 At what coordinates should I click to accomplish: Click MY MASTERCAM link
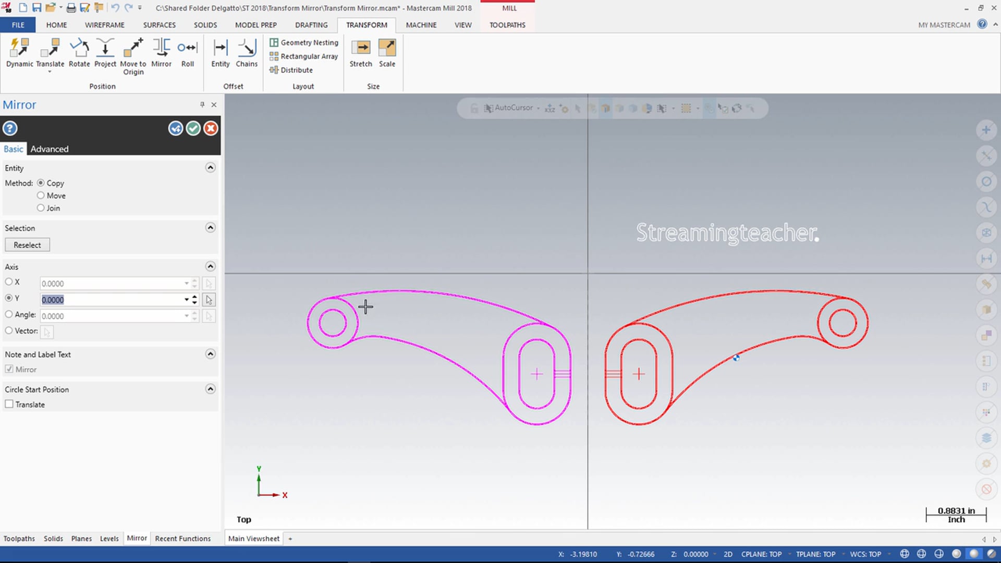[944, 25]
